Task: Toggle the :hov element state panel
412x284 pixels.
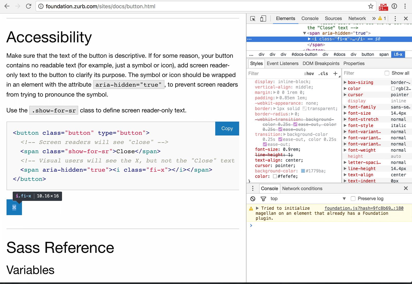Action: pos(309,74)
